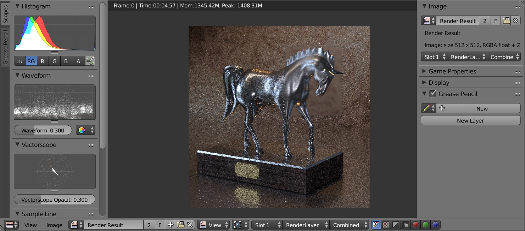Open the View menu
This screenshot has height=231, width=525.
30,225
